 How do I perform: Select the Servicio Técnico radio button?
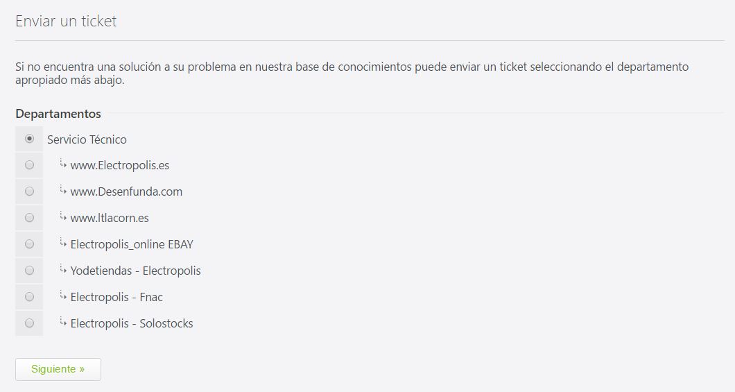coord(29,139)
